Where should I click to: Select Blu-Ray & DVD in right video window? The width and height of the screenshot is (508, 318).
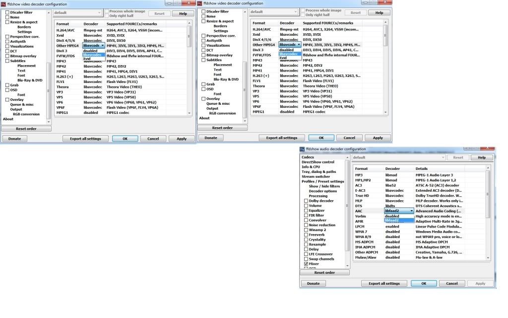coord(226,79)
